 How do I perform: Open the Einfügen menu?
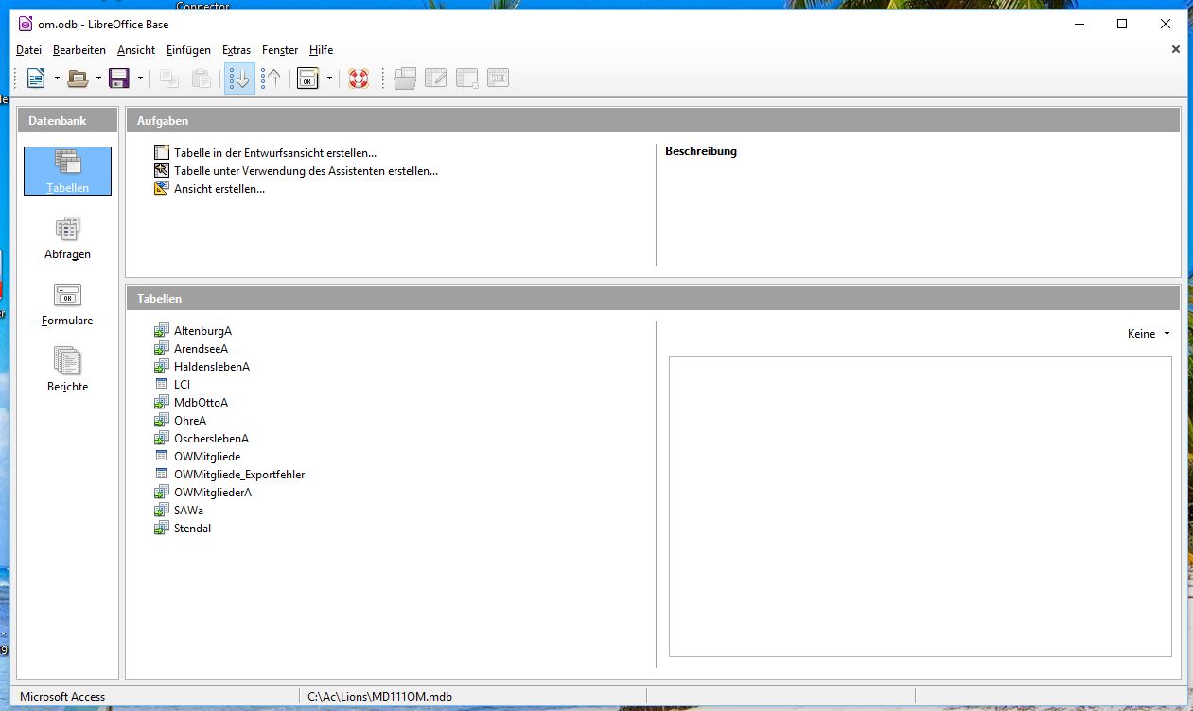point(188,50)
